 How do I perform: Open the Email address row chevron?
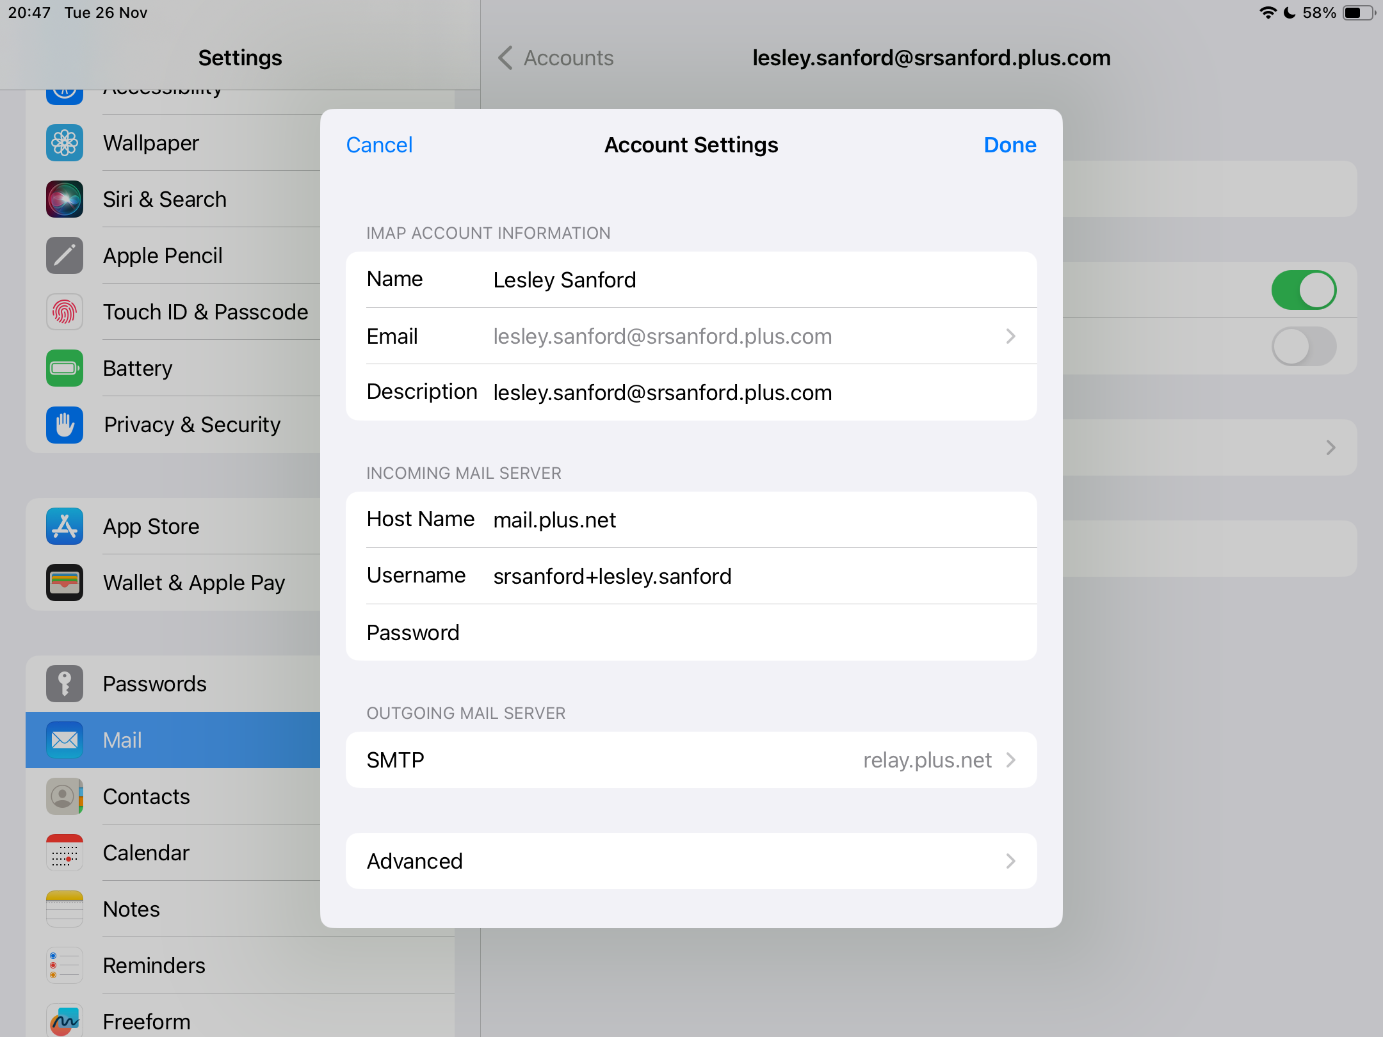coord(1011,336)
